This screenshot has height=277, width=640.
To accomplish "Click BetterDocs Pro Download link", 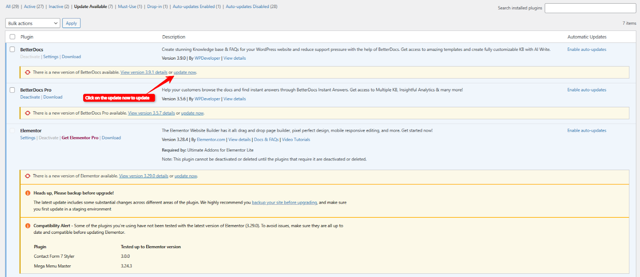I will [x=53, y=97].
